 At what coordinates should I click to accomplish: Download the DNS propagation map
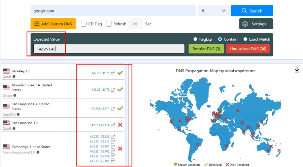[297, 70]
